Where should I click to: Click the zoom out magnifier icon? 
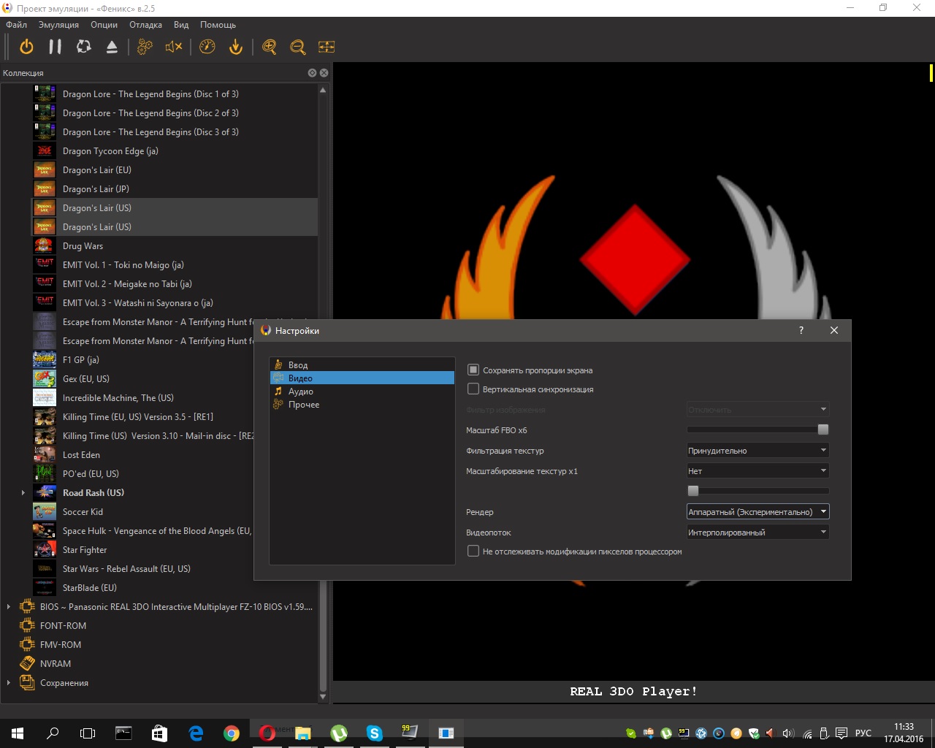[x=297, y=47]
